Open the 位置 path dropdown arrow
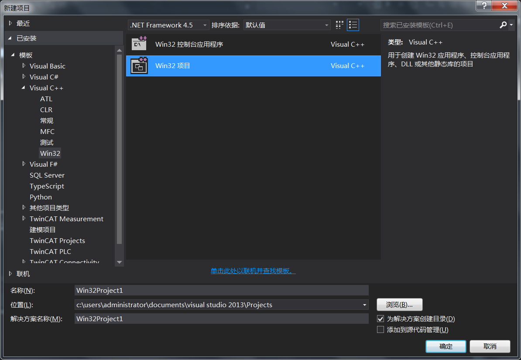The width and height of the screenshot is (521, 360). coord(364,305)
